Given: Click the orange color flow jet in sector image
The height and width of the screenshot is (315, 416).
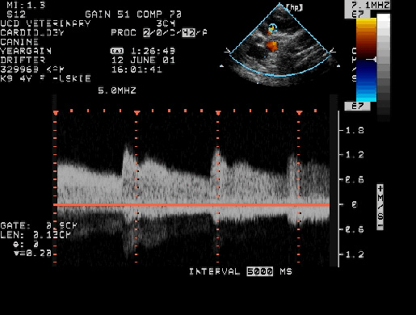Looking at the screenshot, I should (x=272, y=46).
